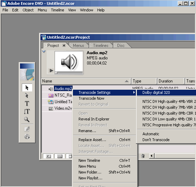Choose New Timeline from context menu
The width and height of the screenshot is (196, 187).
click(x=104, y=160)
